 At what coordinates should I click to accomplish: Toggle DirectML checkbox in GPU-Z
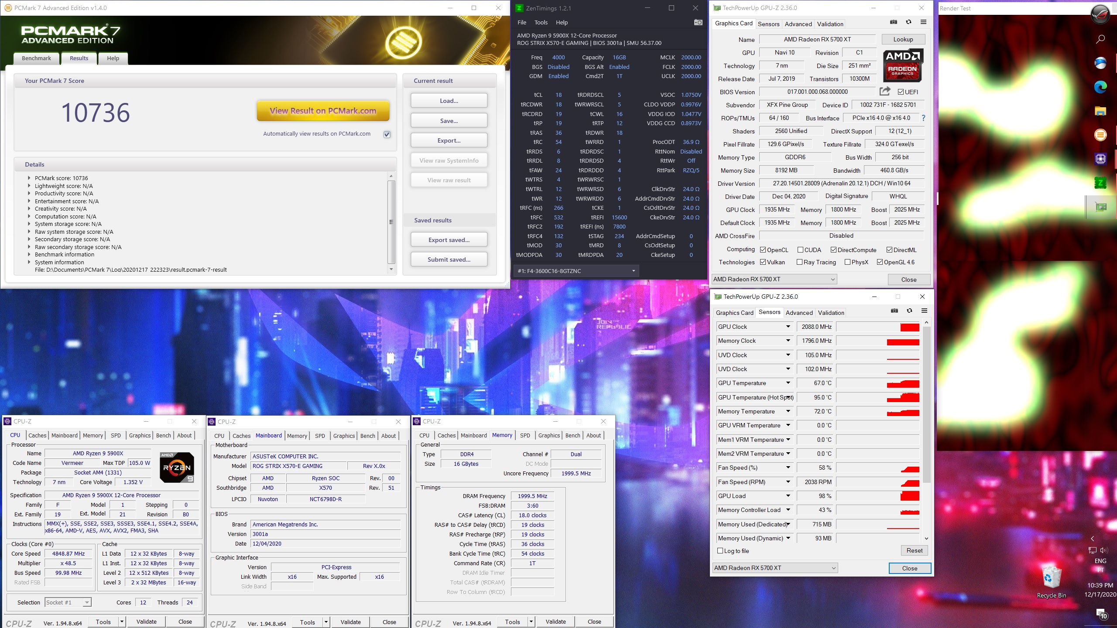point(889,250)
